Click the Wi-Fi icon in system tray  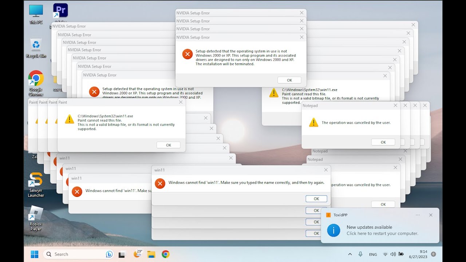click(385, 254)
